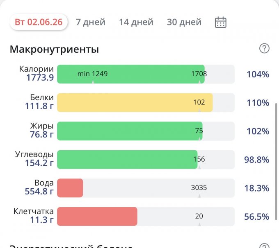Viewport: 279px width, 248px height.
Task: Click the Макронутриенты section heading
Action: tap(54, 49)
